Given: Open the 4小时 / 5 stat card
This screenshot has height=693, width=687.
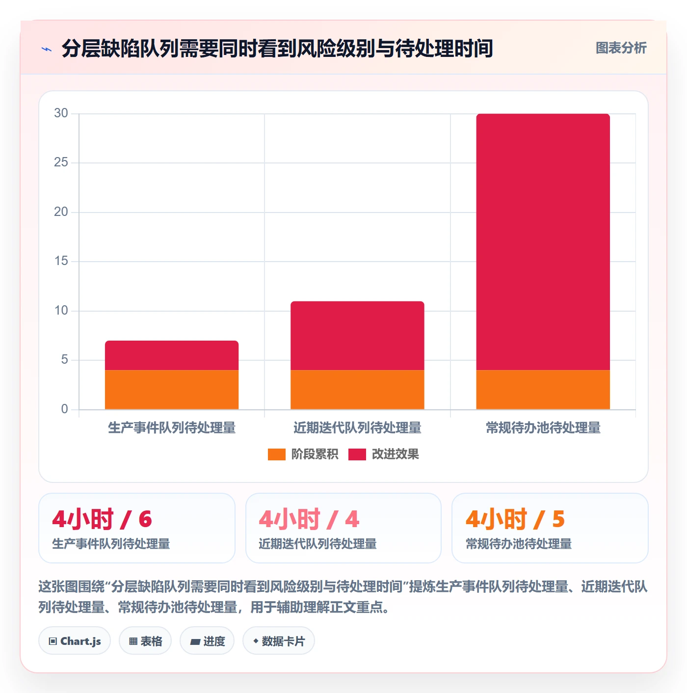Looking at the screenshot, I should pyautogui.click(x=550, y=528).
